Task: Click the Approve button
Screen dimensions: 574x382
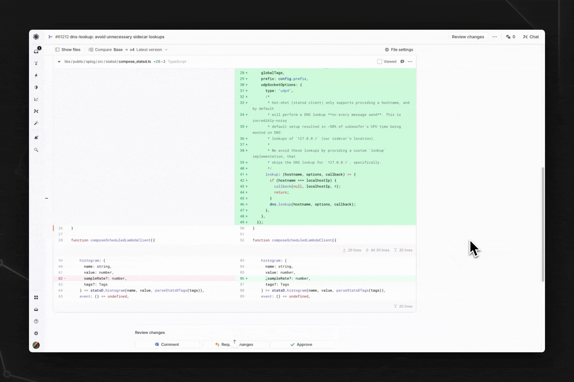Action: tap(301, 345)
